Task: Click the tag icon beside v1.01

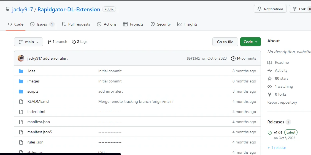Action: (x=270, y=133)
